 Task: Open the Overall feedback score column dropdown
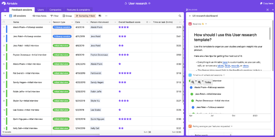[x=150, y=22]
